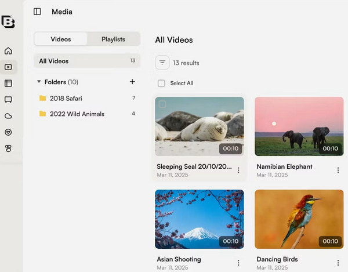
Task: Click the 00:10 badge on Namibian Elephant
Action: tap(330, 148)
